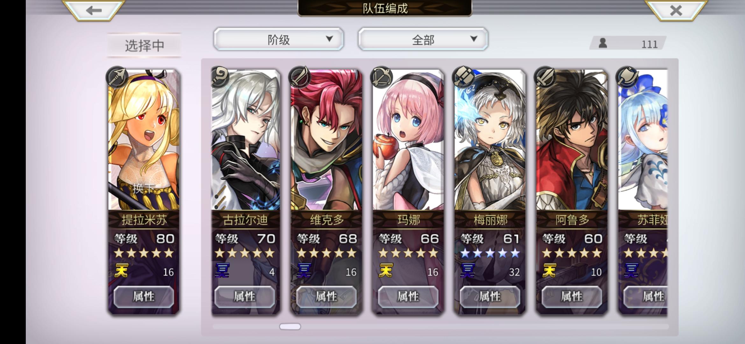Remove 提拉米苏 via 换下 label

pyautogui.click(x=144, y=188)
